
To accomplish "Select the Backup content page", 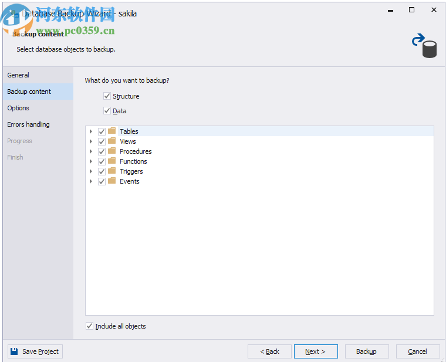I will (38, 92).
